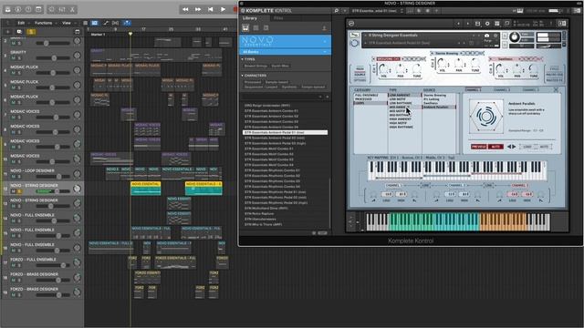Screen dimensions: 584x328
Task: Duplicate the selected track
Action: coord(19,32)
